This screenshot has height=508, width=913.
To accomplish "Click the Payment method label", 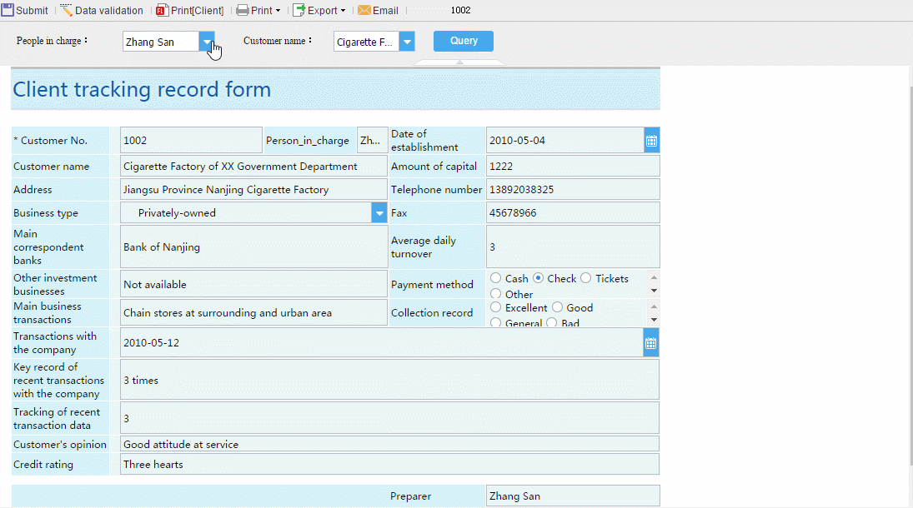I will (432, 285).
